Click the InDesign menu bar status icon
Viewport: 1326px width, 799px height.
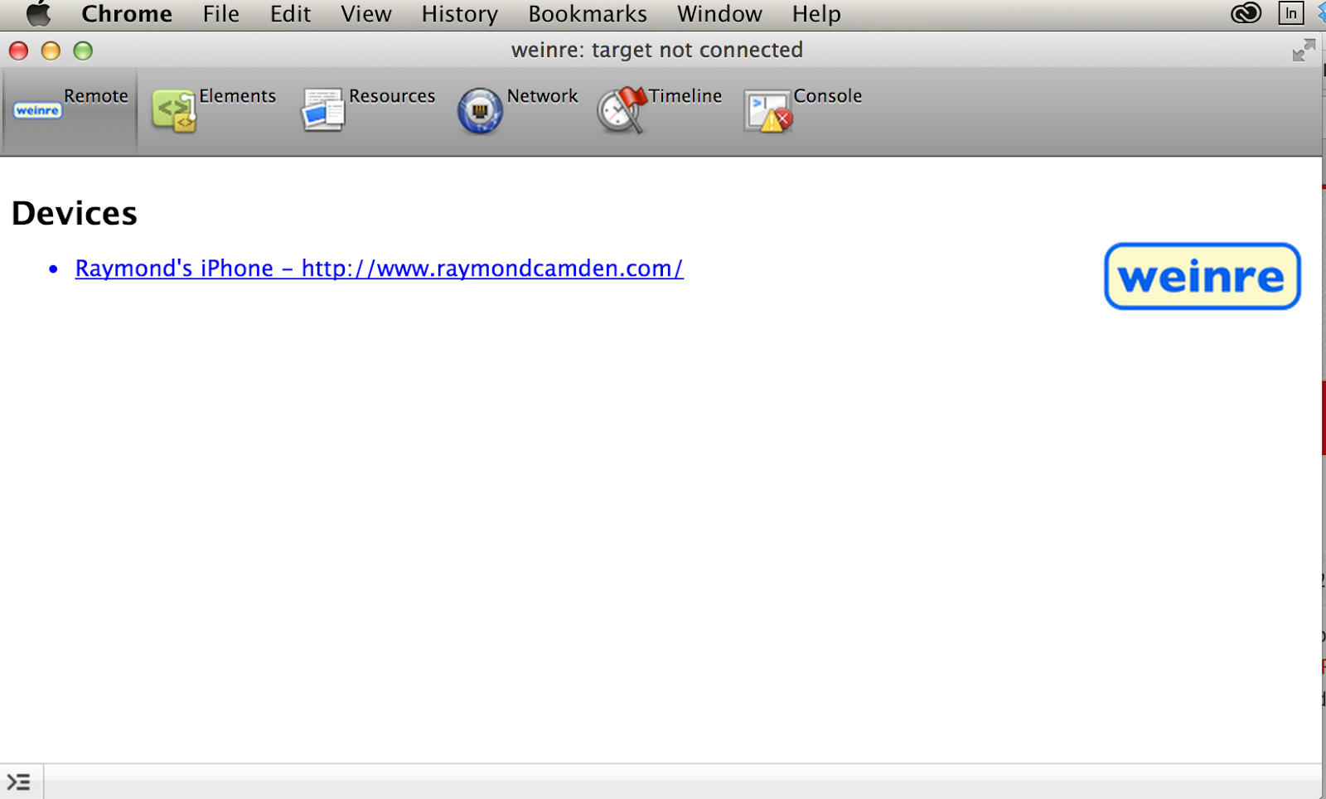[x=1291, y=13]
